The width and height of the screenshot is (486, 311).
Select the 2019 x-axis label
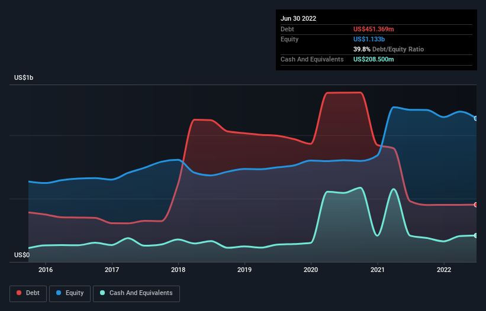tap(244, 270)
